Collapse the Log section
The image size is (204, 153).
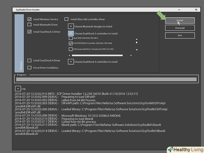click(18, 89)
